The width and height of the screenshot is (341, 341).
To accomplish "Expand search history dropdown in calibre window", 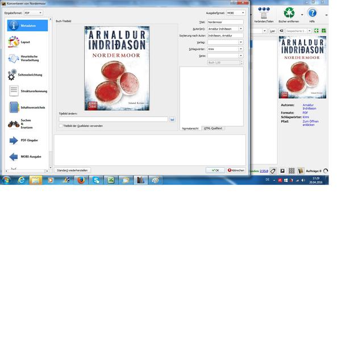I will point(265,31).
